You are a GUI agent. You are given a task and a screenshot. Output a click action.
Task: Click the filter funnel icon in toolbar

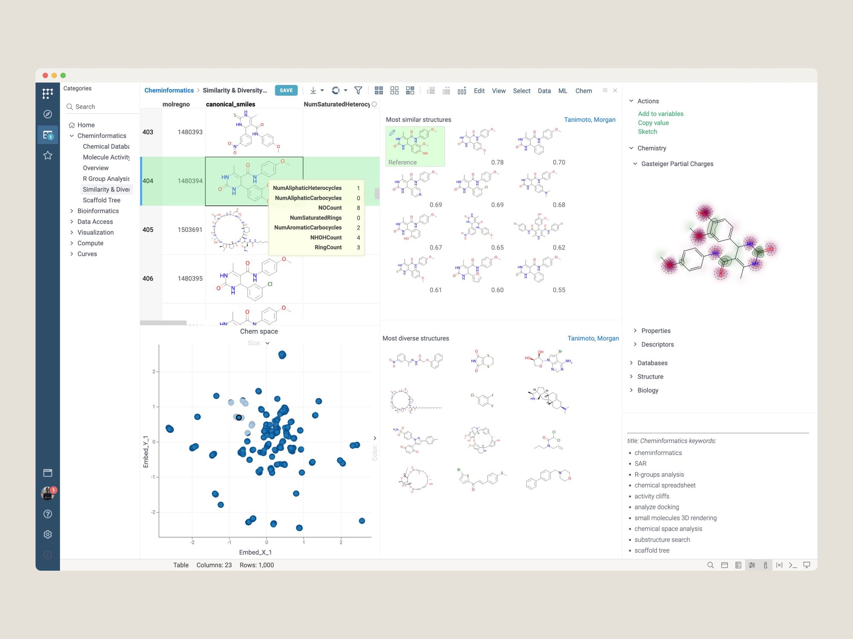click(358, 90)
